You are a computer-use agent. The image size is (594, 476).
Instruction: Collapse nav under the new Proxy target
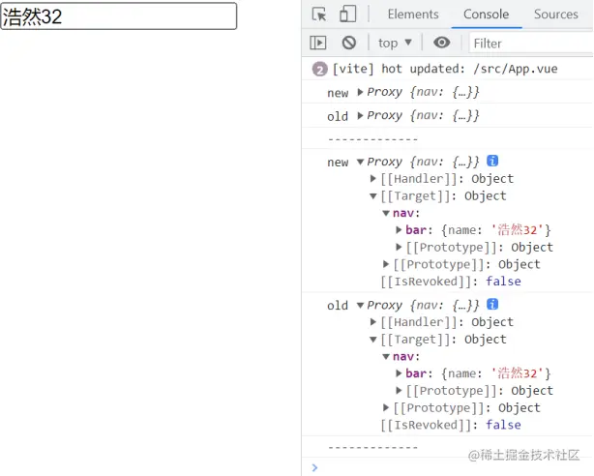point(386,213)
